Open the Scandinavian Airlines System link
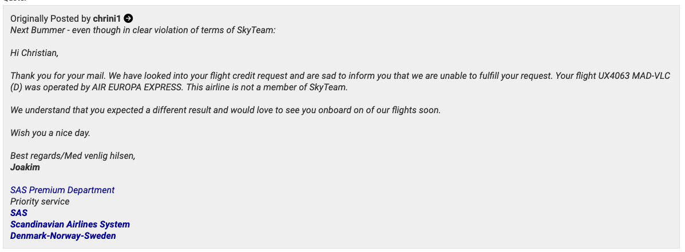The width and height of the screenshot is (685, 252). pos(70,225)
